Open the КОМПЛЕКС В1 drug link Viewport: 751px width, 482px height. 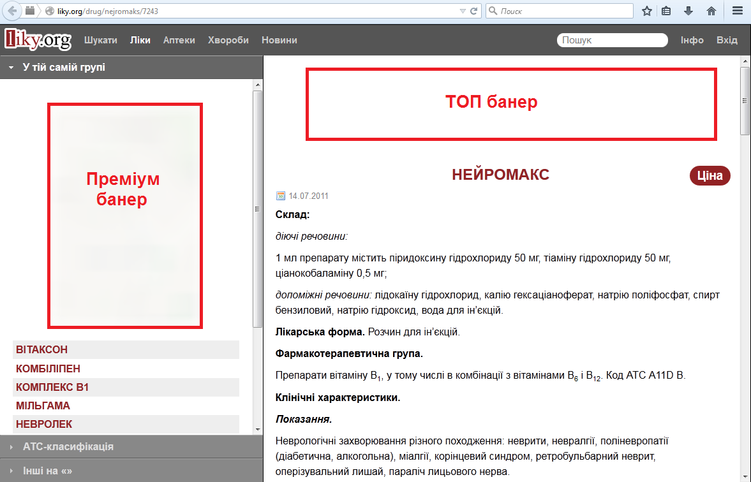point(52,387)
